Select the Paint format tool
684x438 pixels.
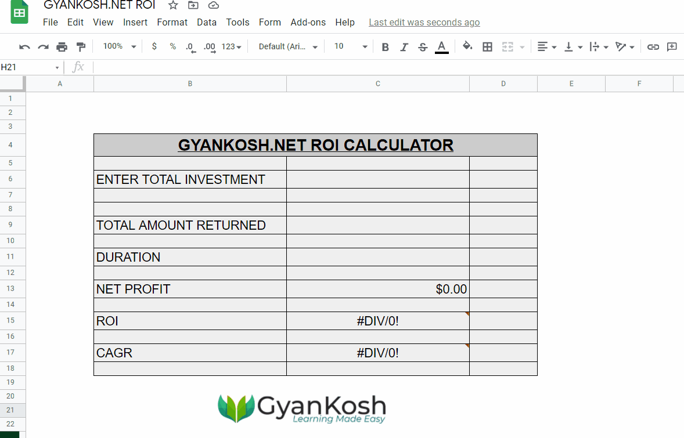tap(80, 46)
